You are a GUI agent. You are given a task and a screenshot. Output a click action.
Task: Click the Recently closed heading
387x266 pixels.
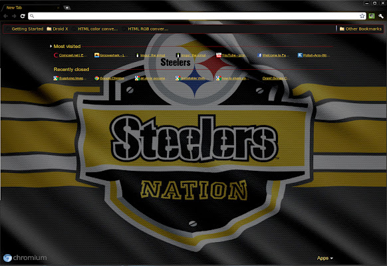[x=71, y=69]
